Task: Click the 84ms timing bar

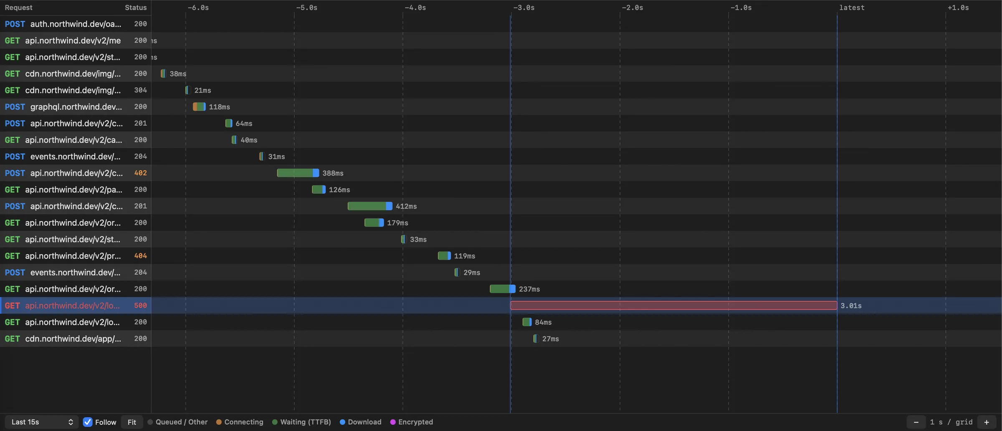Action: [x=527, y=322]
